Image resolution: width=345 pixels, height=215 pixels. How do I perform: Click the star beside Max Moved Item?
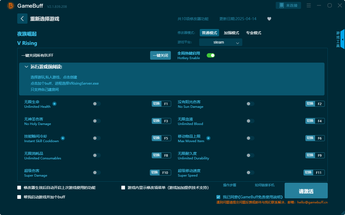tap(208, 138)
